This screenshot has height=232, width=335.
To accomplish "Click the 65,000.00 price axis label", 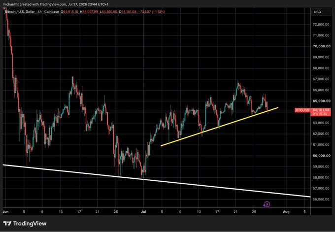I will [322, 101].
